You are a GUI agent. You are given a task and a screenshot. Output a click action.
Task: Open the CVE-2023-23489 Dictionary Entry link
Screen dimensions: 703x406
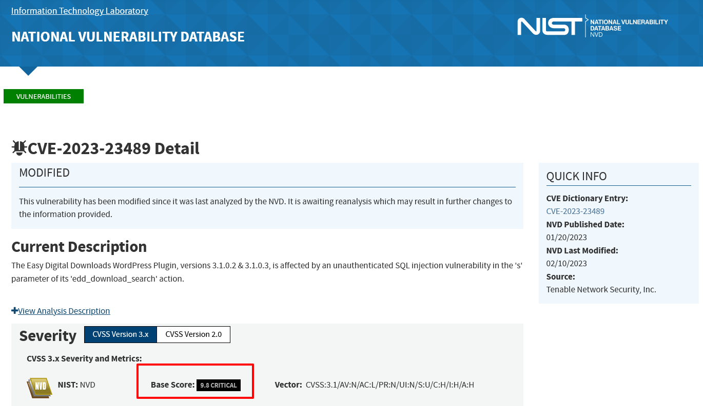[x=575, y=211]
